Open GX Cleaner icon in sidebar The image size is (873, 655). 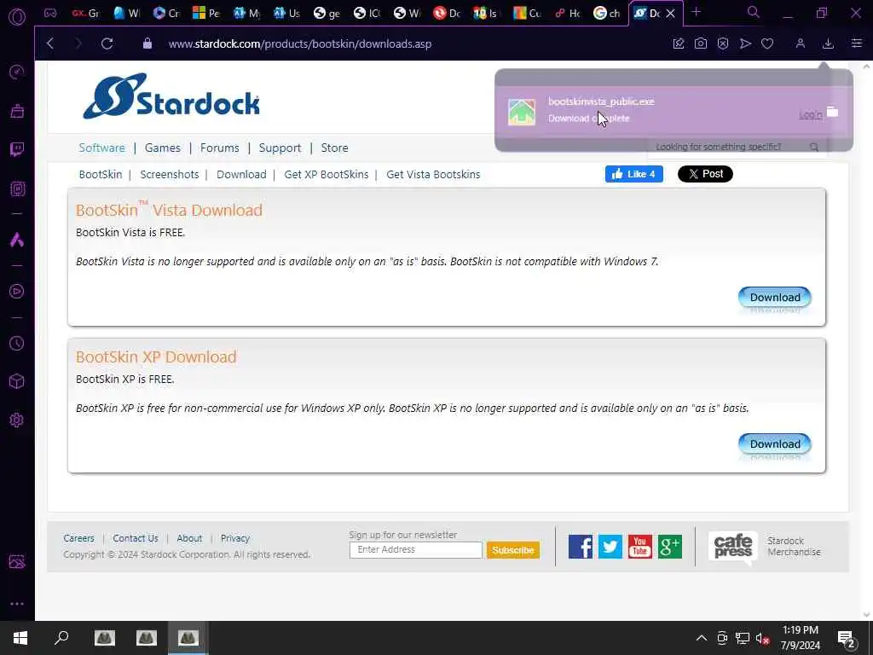tap(17, 111)
